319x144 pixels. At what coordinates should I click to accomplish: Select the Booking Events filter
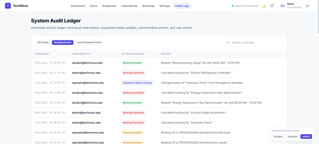point(63,42)
